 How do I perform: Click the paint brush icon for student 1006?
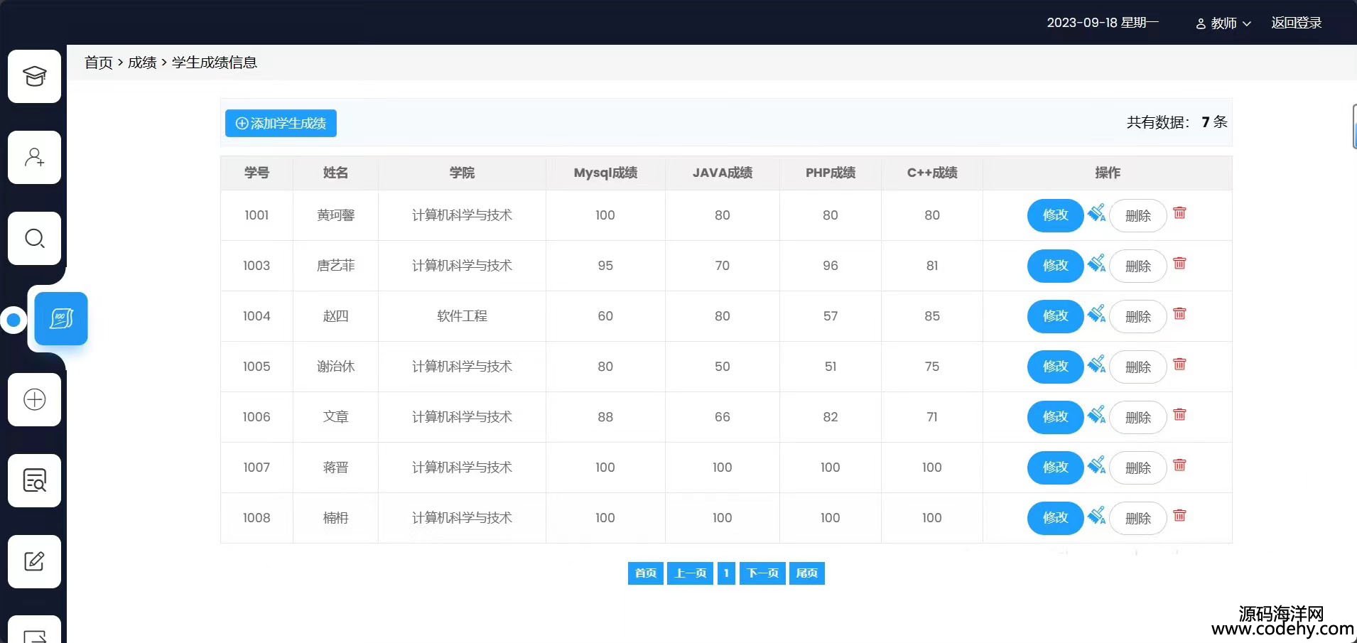tap(1096, 415)
